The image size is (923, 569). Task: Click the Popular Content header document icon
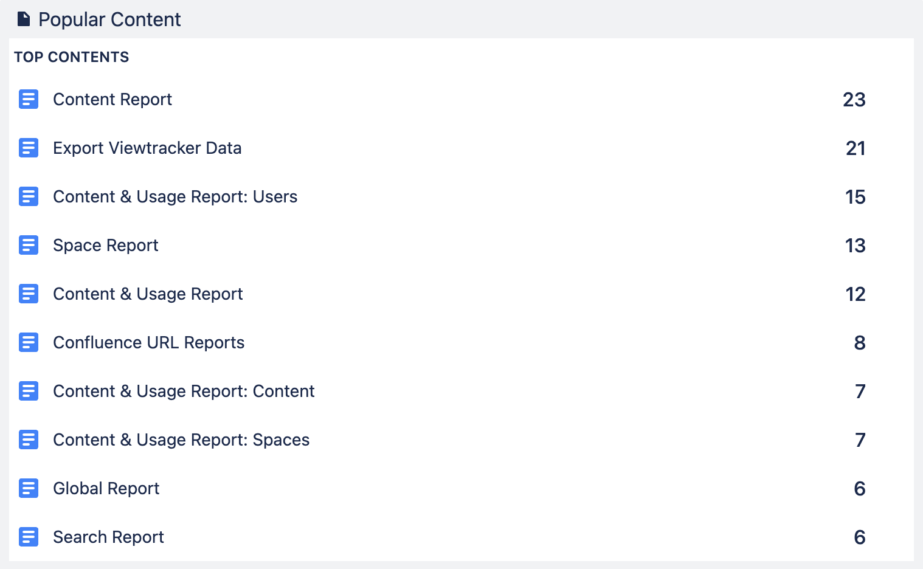pyautogui.click(x=24, y=19)
